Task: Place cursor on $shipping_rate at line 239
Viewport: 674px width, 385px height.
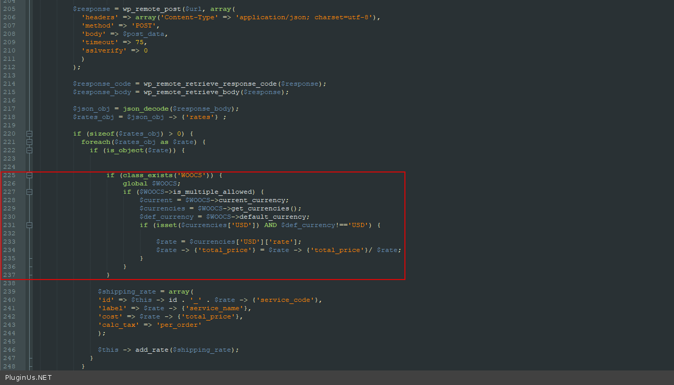Action: (x=126, y=291)
